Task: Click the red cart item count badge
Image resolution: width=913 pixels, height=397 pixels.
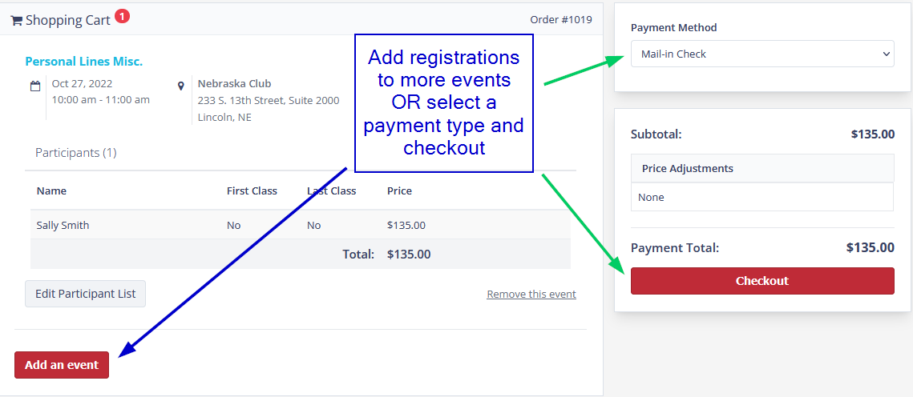Action: point(122,16)
